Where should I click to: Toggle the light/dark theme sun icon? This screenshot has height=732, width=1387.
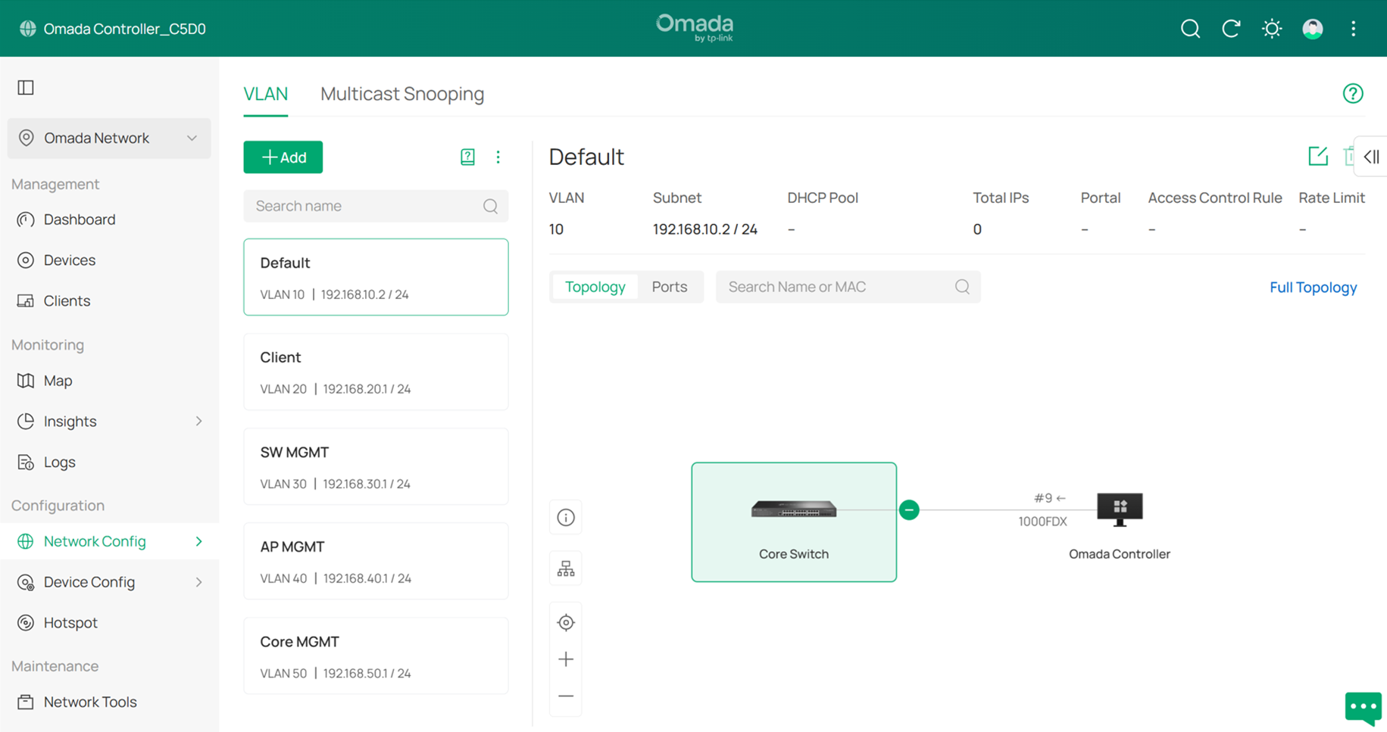click(x=1272, y=29)
